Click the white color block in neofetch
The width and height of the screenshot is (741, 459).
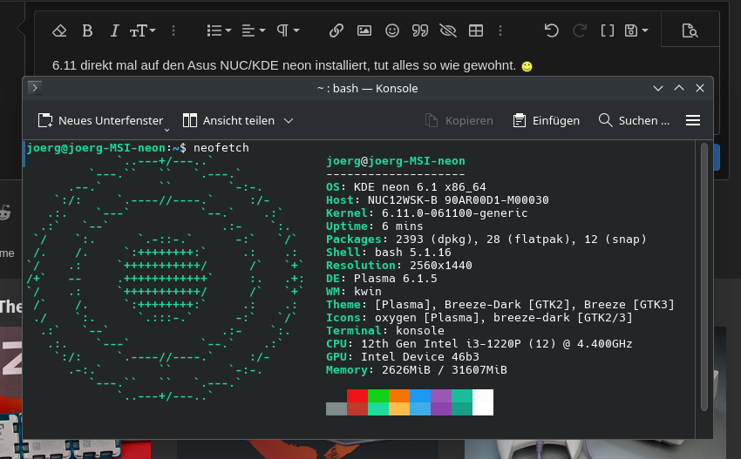tap(482, 402)
